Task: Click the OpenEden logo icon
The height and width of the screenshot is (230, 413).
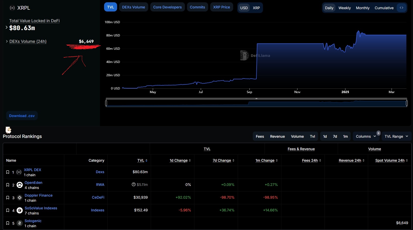Action: [20, 185]
